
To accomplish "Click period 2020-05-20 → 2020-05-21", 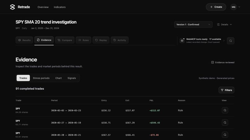I will tap(66, 135).
